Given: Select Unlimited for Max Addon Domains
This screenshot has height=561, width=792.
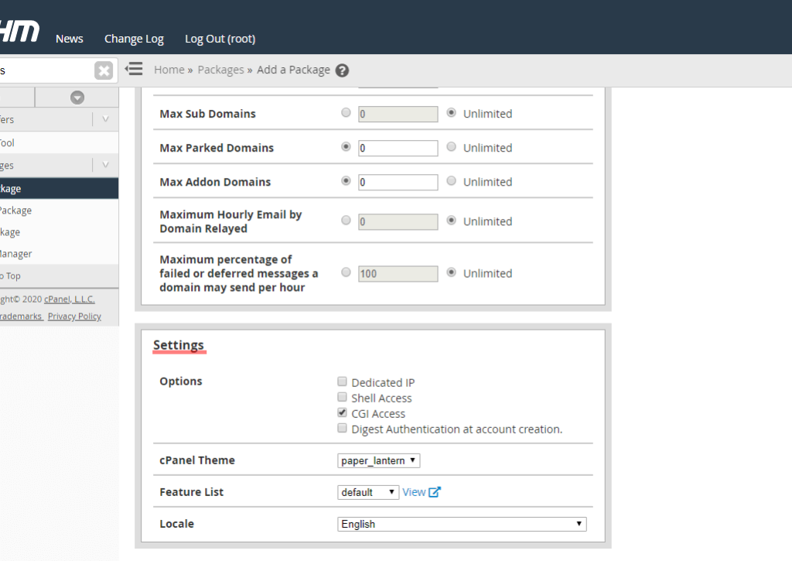Looking at the screenshot, I should pos(452,180).
